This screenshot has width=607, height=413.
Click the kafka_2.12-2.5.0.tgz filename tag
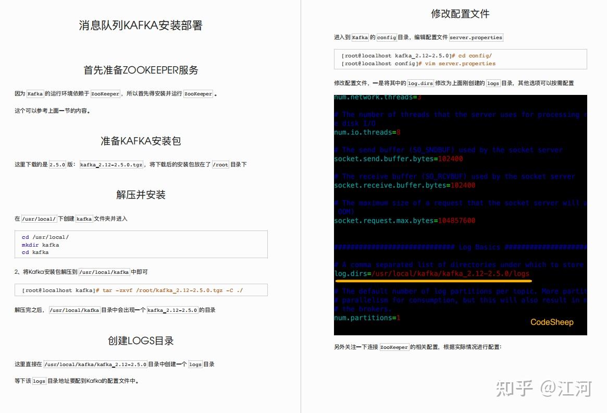pyautogui.click(x=111, y=164)
